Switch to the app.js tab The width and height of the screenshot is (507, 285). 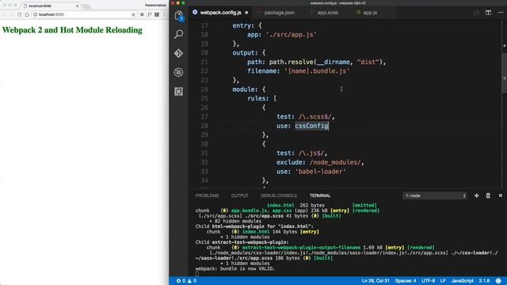[370, 13]
